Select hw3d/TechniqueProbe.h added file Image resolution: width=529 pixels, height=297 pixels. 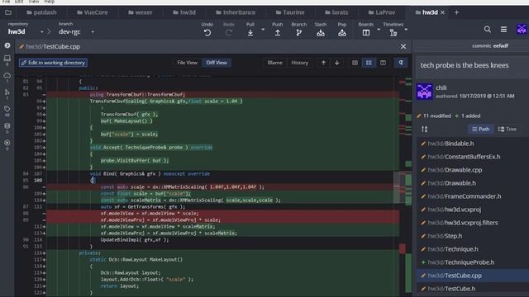pyautogui.click(x=472, y=262)
